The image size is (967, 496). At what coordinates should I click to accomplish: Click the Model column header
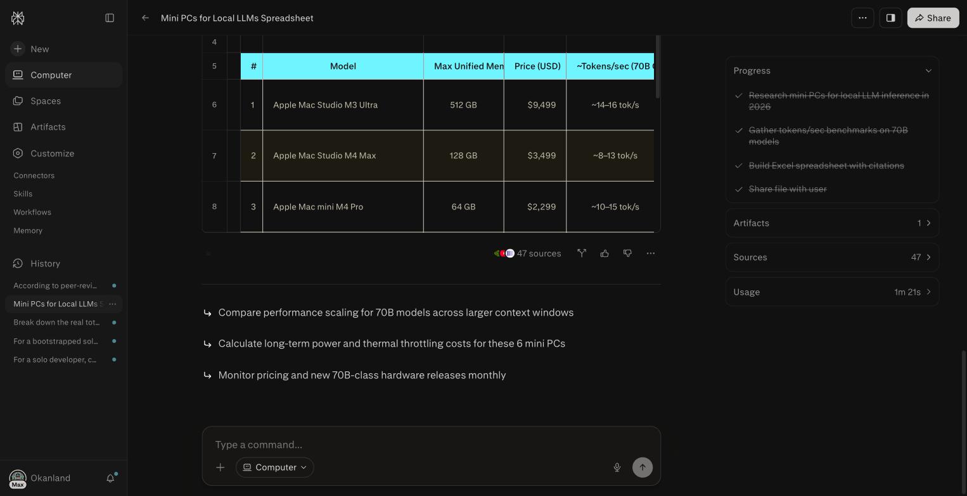pos(343,66)
